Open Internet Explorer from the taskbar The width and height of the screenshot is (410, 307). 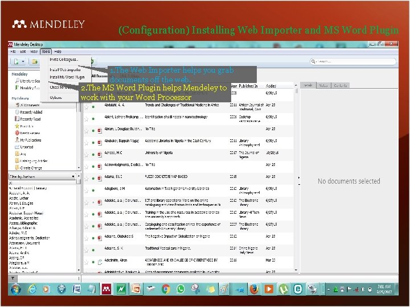[x=32, y=289]
